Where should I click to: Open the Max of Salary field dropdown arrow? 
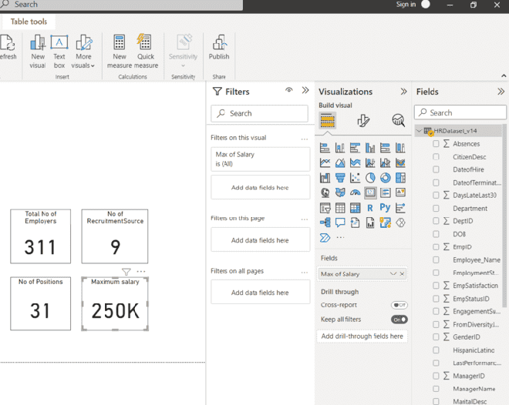tap(393, 274)
